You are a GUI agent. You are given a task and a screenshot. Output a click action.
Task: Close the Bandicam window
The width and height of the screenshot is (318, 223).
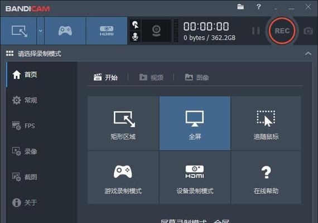tap(308, 7)
